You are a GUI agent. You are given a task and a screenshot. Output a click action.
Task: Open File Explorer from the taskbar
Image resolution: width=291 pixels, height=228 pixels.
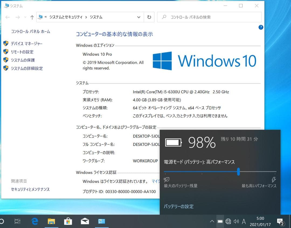[51, 221]
